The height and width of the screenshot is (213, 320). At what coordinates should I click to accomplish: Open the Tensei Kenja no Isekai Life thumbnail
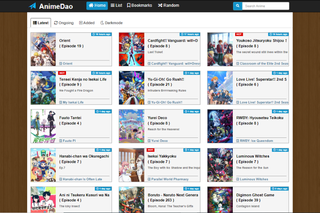click(x=43, y=88)
